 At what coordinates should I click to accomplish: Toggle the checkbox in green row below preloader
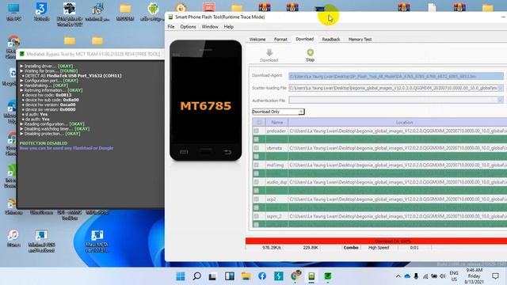[257, 139]
